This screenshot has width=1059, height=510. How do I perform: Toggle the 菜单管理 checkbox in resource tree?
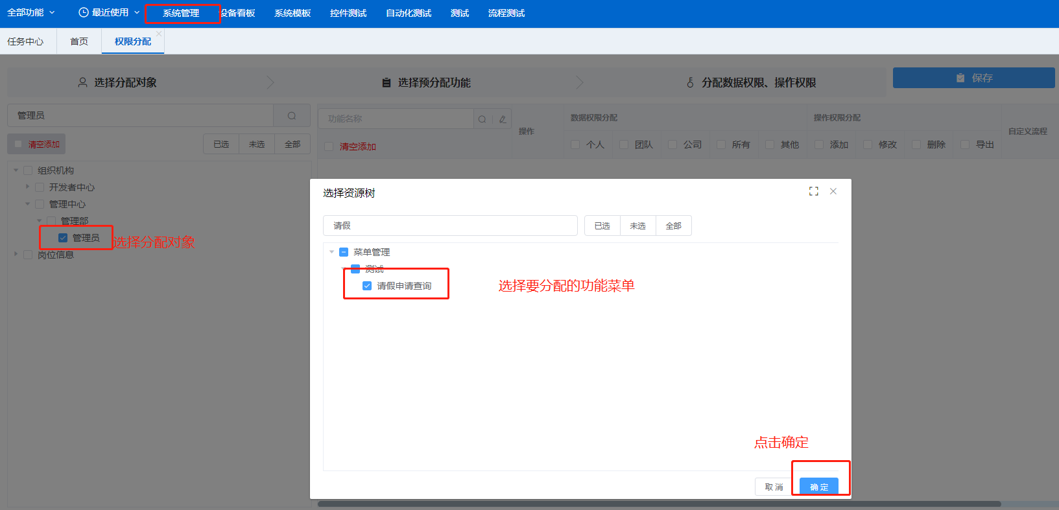coord(344,252)
